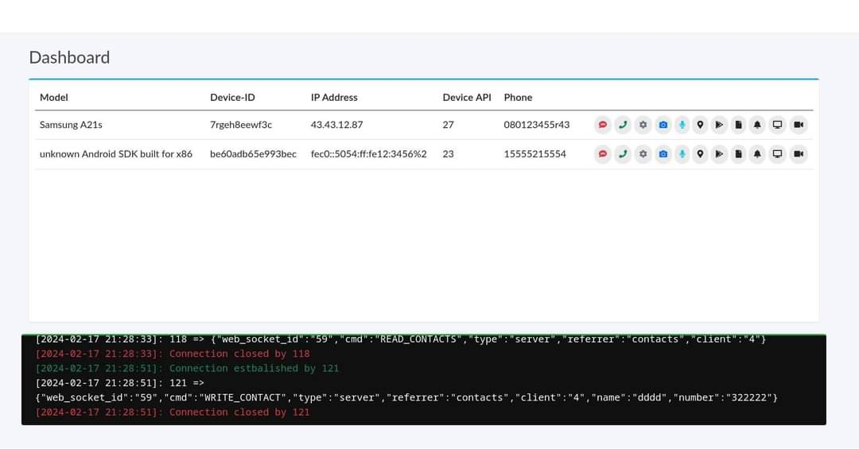Viewport: 859px width, 449px height.
Task: Select microphone icon for Android SDK x86 device
Action: click(x=682, y=154)
